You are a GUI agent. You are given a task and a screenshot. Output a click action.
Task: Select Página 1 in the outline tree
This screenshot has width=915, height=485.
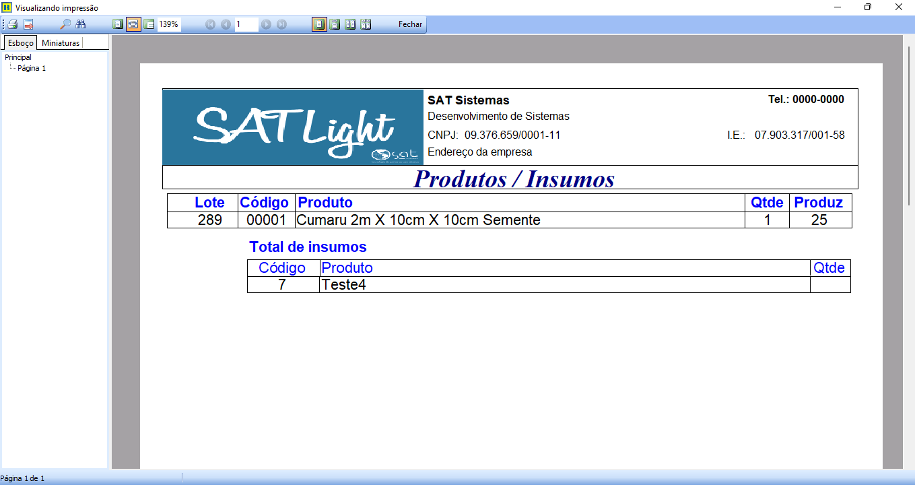pos(32,68)
